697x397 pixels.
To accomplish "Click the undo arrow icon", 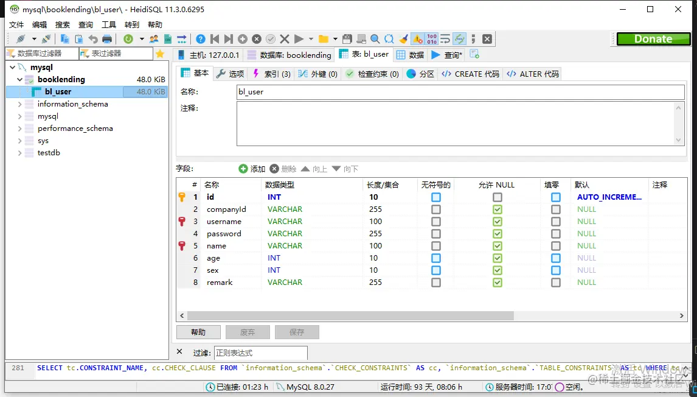I will (x=93, y=39).
